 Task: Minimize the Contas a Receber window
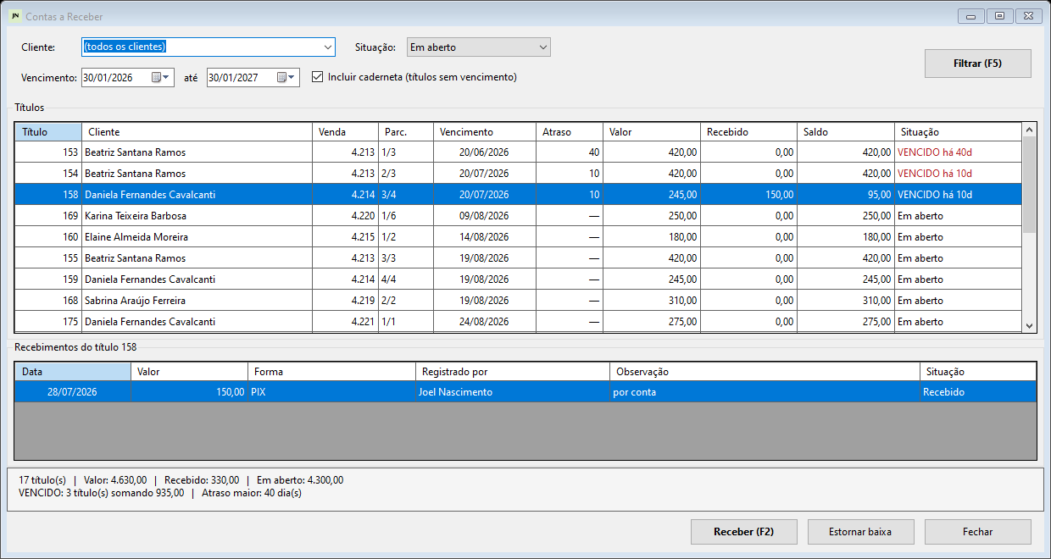point(971,16)
